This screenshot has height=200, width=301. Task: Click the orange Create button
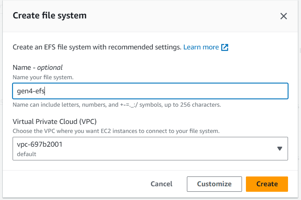267,184
